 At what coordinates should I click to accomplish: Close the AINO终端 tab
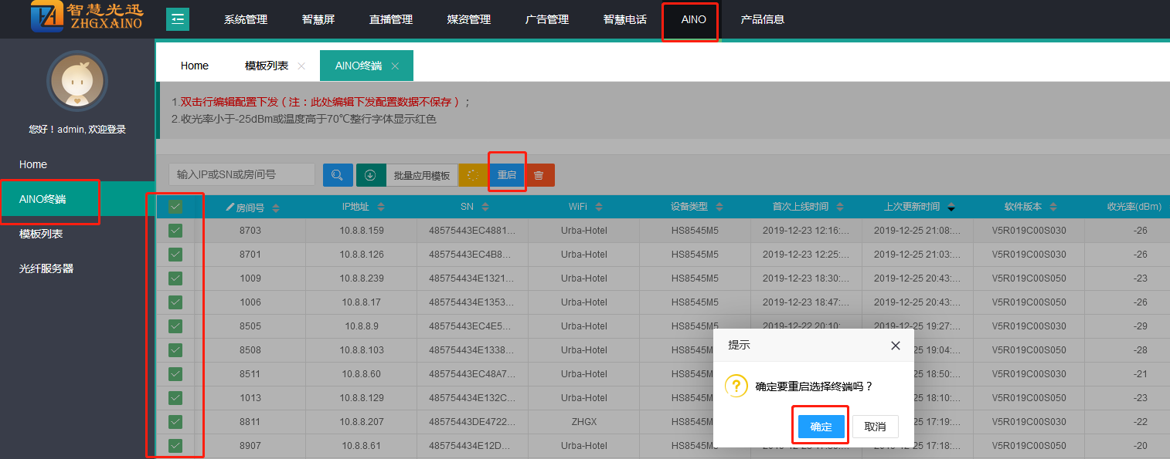click(395, 66)
